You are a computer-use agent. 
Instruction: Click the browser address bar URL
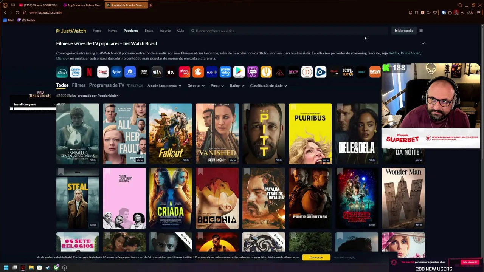click(45, 12)
